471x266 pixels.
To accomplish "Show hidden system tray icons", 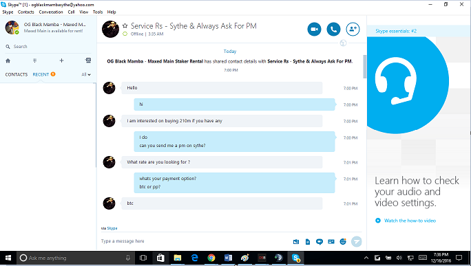I will click(366, 258).
